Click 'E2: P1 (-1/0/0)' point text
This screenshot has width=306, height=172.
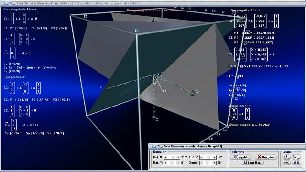16,100
